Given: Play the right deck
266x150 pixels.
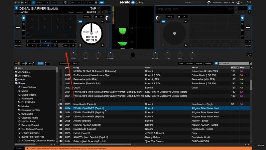Looking at the screenshot, I should [x=184, y=17].
